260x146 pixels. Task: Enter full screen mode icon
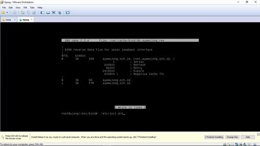click(54, 13)
